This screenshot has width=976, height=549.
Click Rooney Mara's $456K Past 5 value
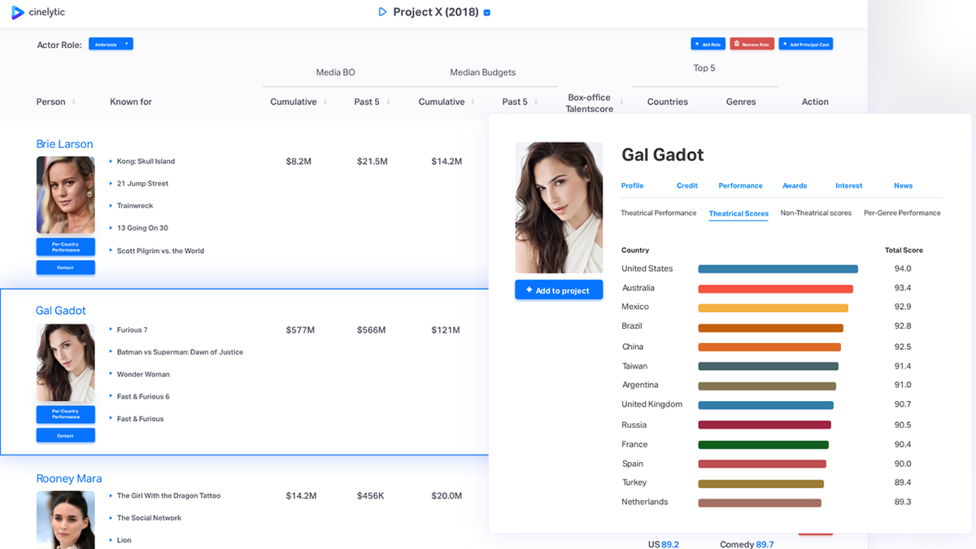(371, 496)
